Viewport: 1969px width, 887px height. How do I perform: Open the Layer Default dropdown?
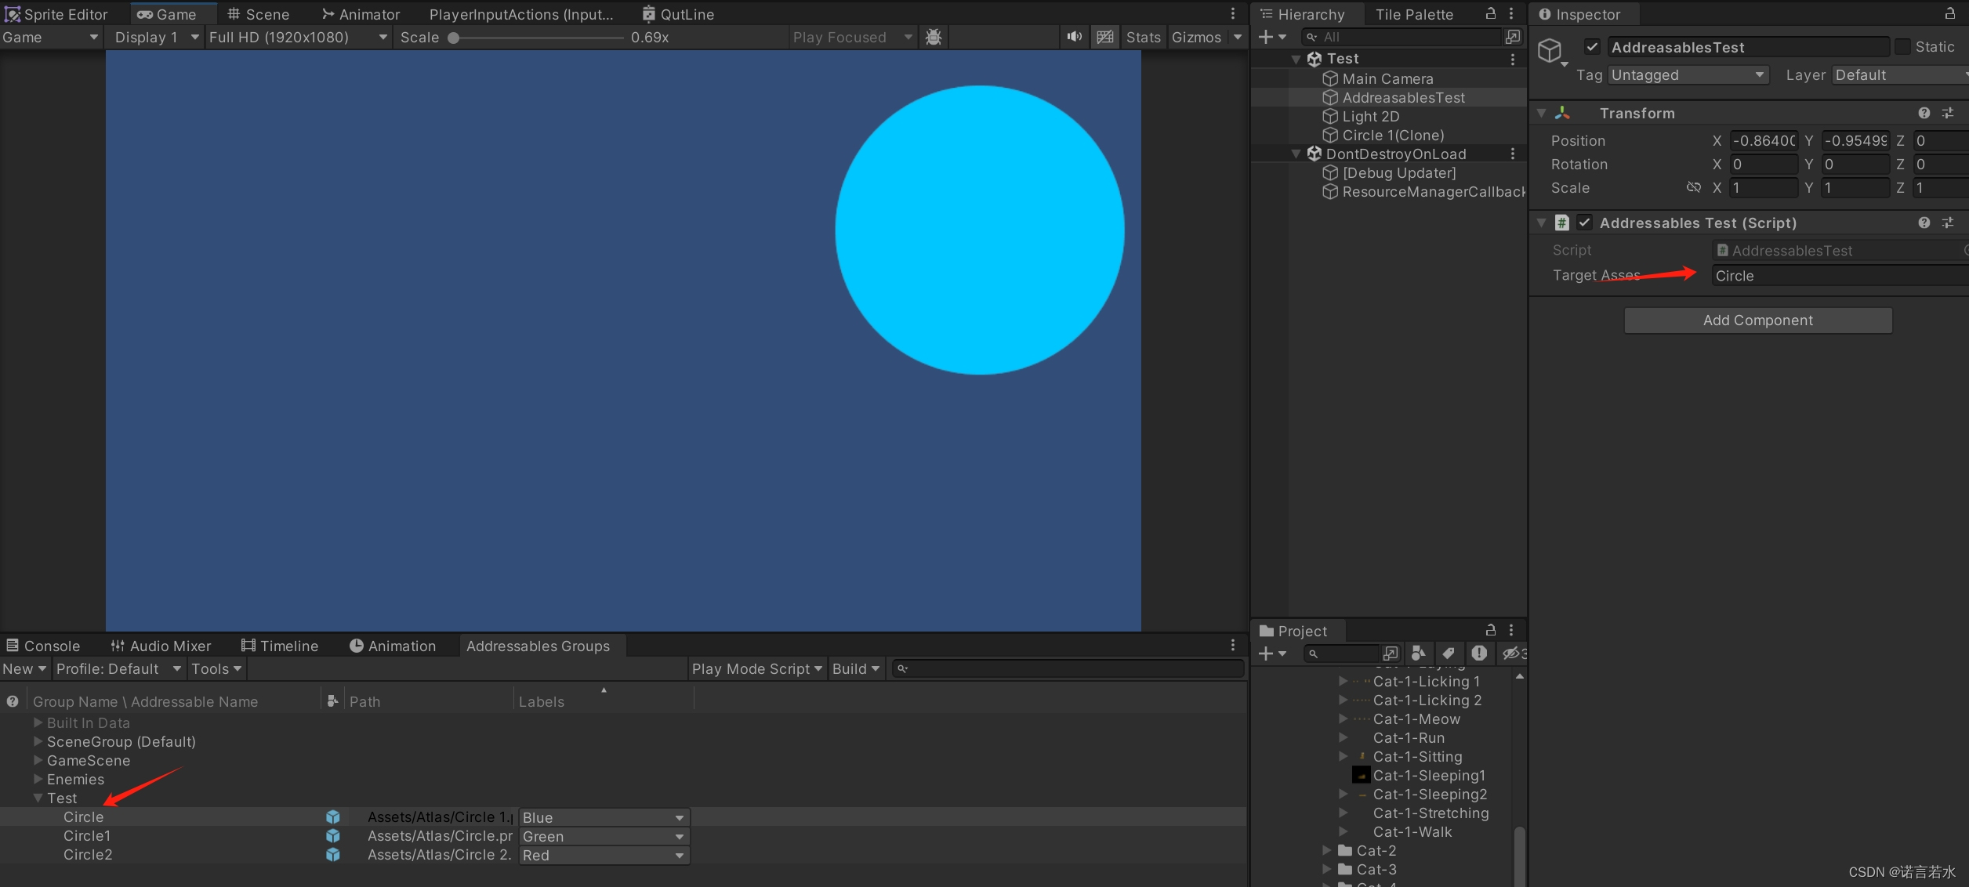coord(1900,75)
